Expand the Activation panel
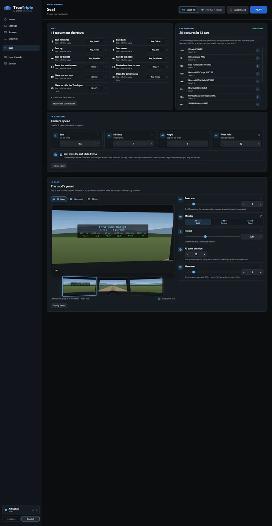 point(21,510)
